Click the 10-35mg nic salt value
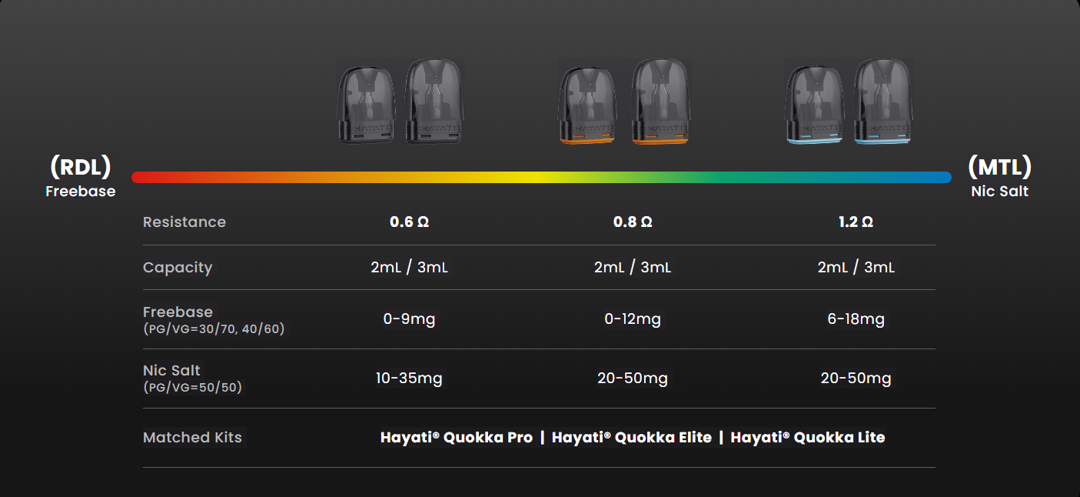1080x497 pixels. [x=409, y=379]
